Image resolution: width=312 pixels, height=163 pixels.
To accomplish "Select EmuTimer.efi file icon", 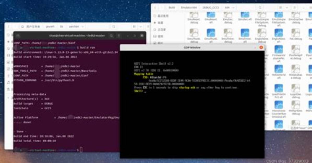I will (x=245, y=33).
